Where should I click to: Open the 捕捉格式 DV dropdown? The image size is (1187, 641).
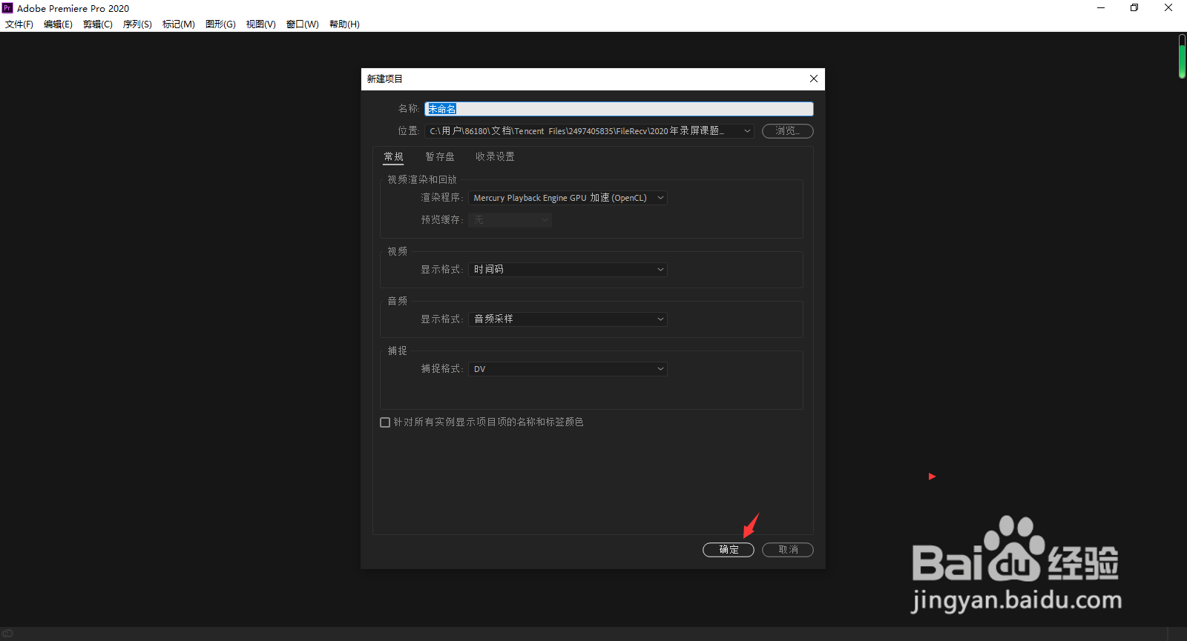click(x=568, y=369)
